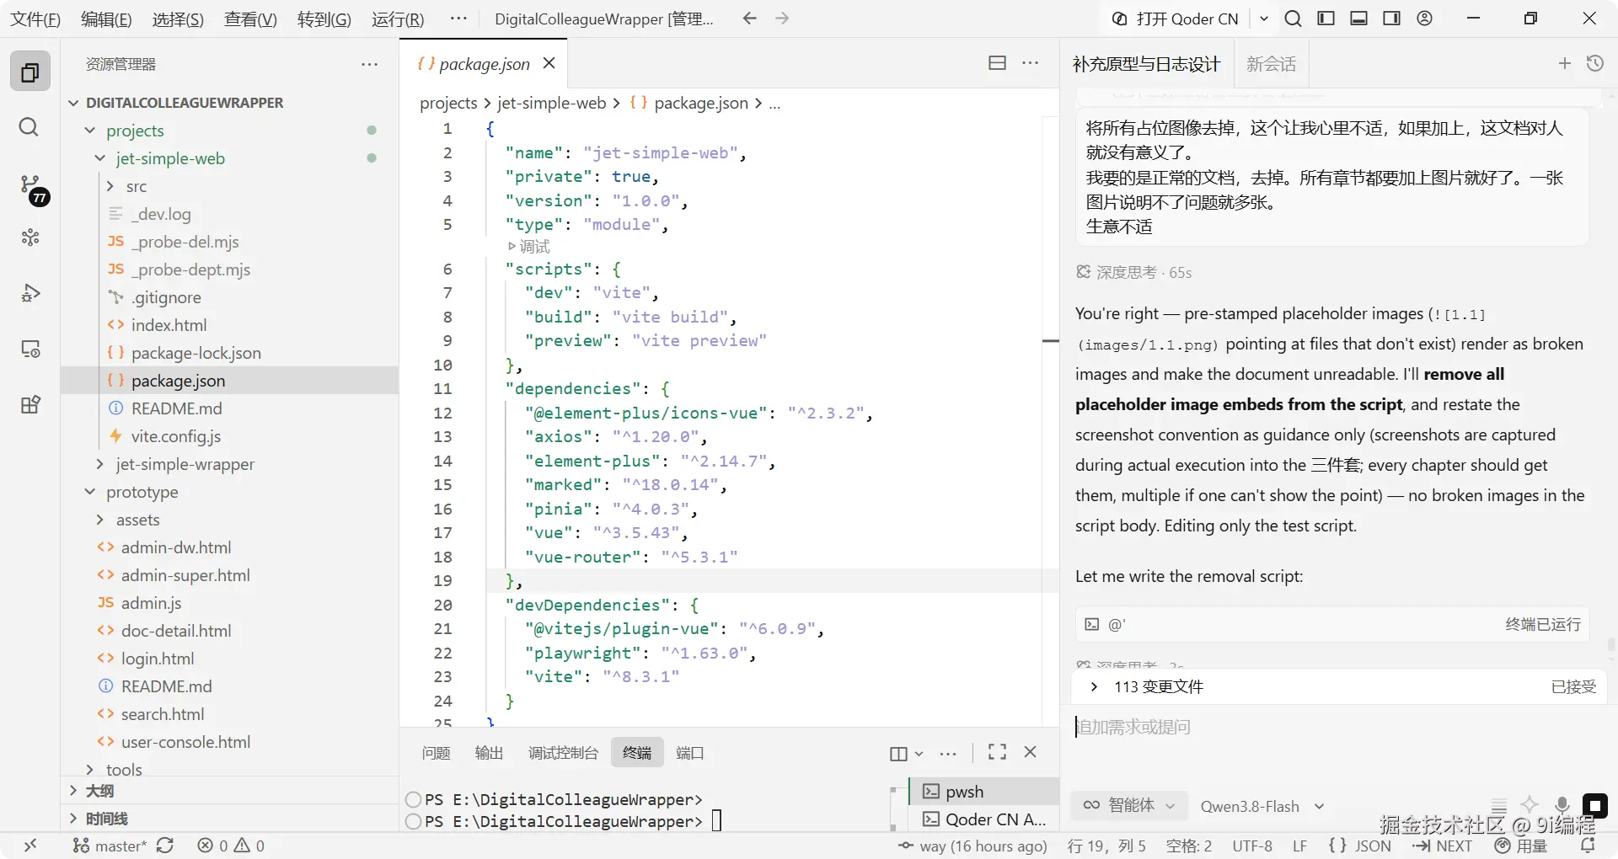Click master* branch in status bar
1618x859 pixels.
[110, 846]
